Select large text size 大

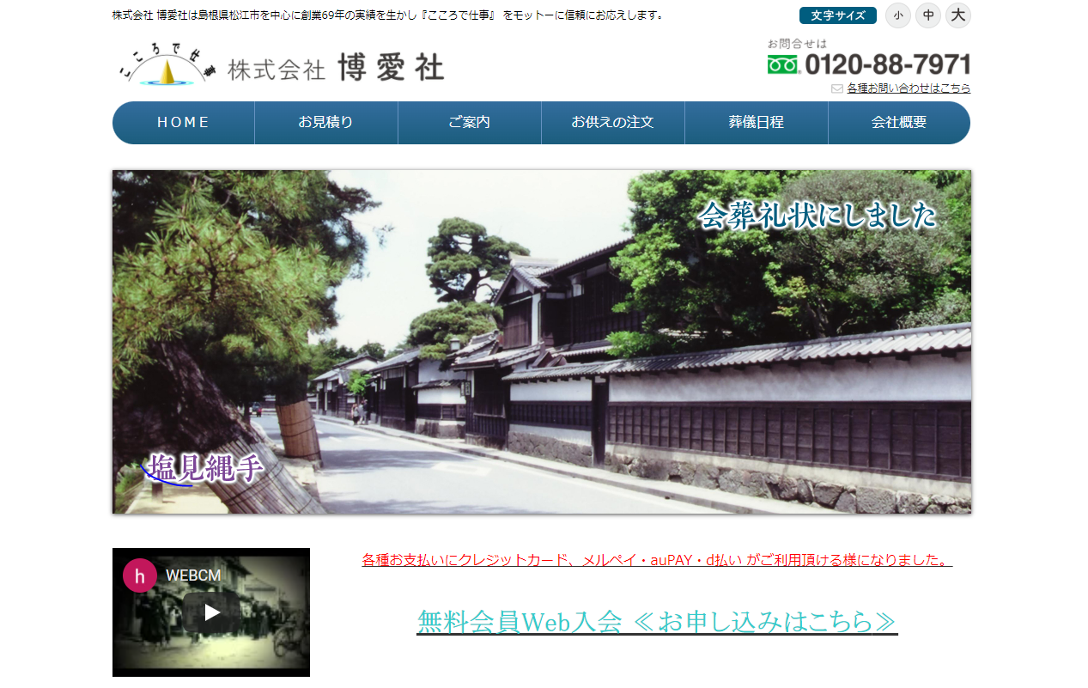957,15
